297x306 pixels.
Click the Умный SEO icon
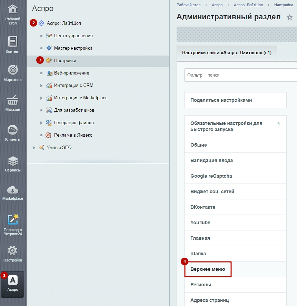(41, 147)
